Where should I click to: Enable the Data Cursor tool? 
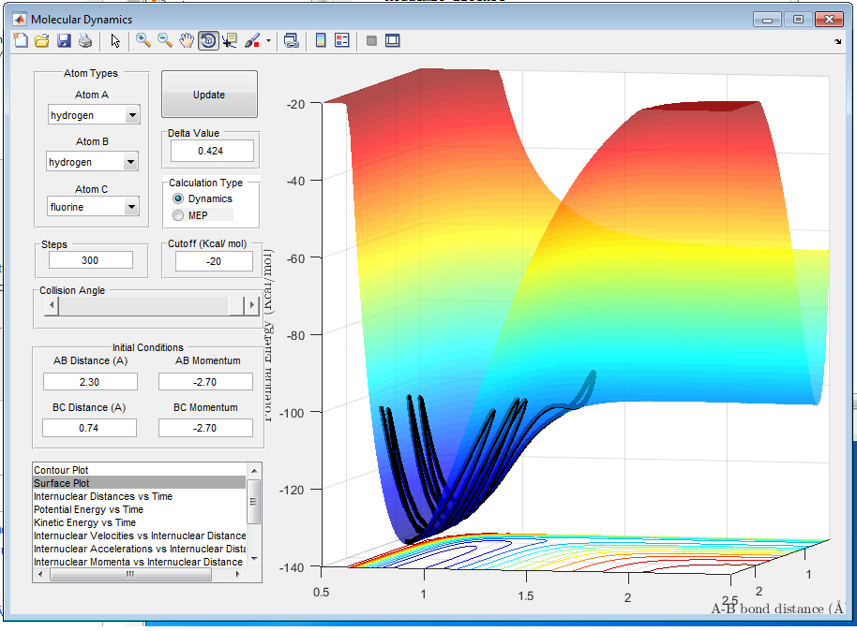click(x=230, y=40)
